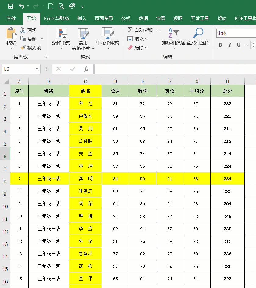The height and width of the screenshot is (288, 256).
Task: Select column H header
Action: pos(227,81)
